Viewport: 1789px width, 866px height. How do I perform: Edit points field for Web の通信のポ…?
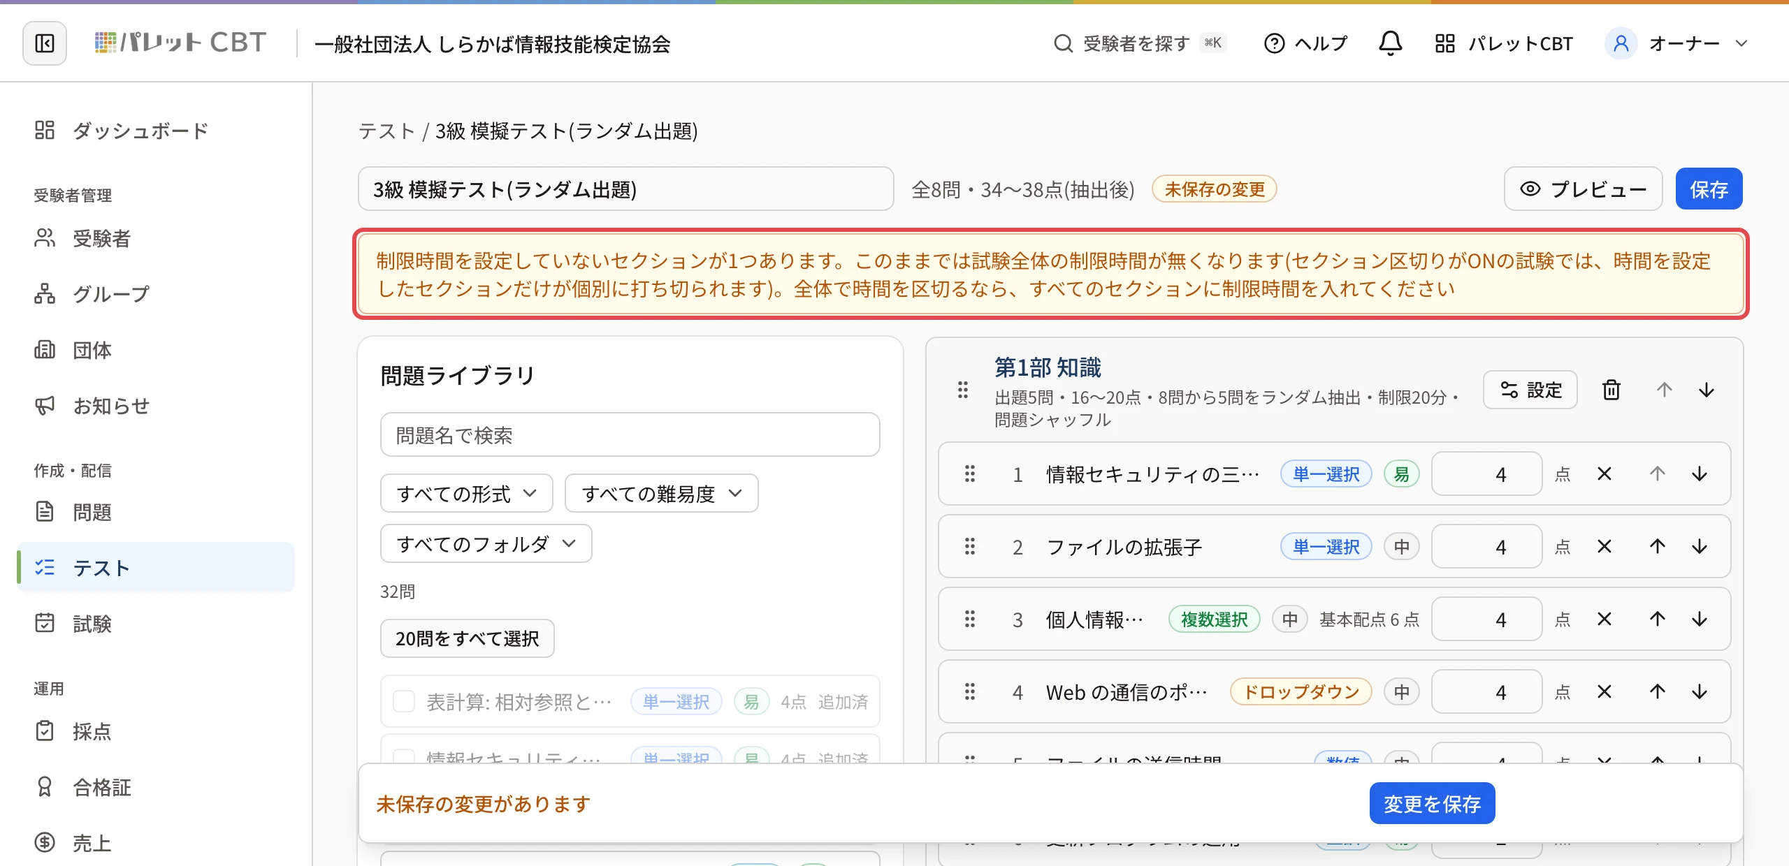(1486, 692)
